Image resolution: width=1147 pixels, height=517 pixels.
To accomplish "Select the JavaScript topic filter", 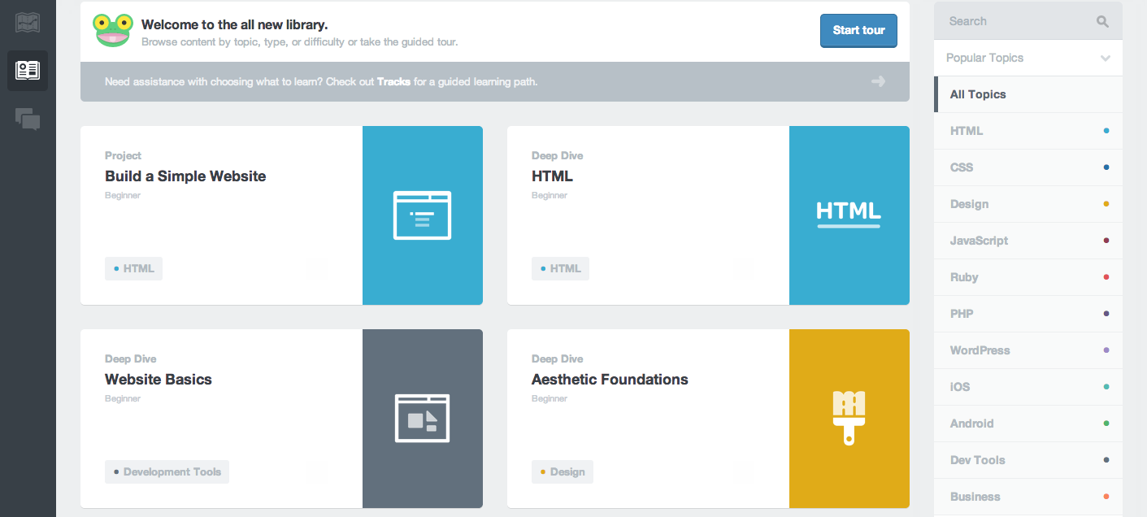I will (x=979, y=241).
